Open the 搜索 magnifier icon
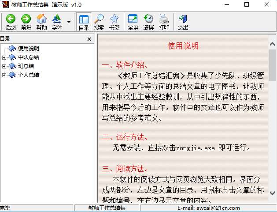Viewport: 277px width, 212px height. click(x=99, y=19)
